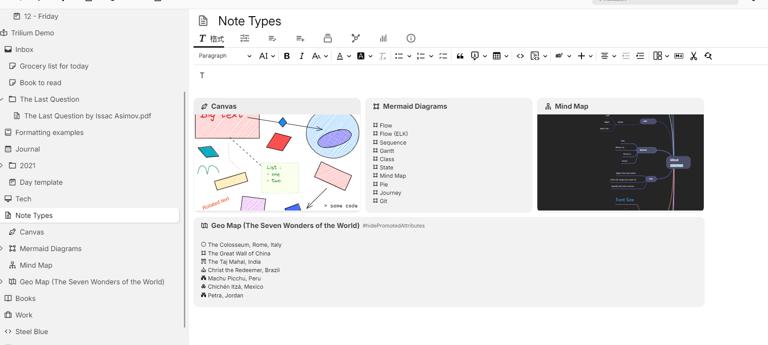This screenshot has width=768, height=345.
Task: Increase indent of the paragraph
Action: (640, 56)
